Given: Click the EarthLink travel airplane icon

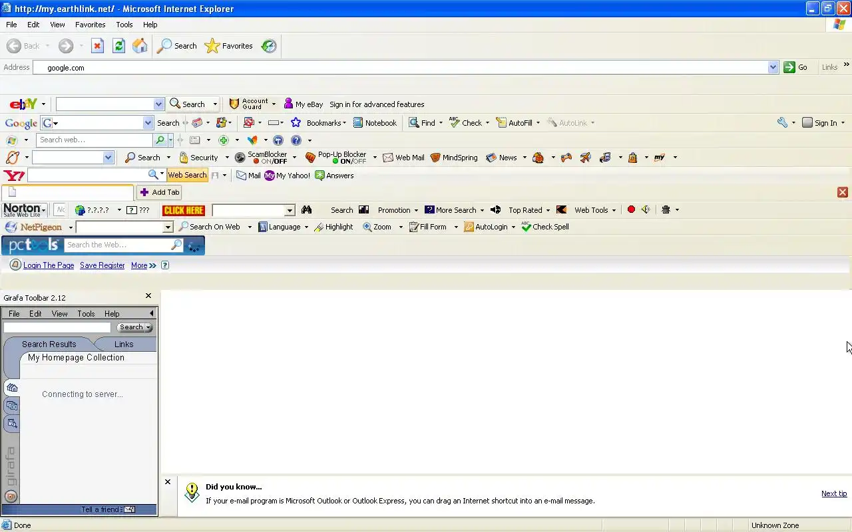Looking at the screenshot, I should pyautogui.click(x=586, y=158).
